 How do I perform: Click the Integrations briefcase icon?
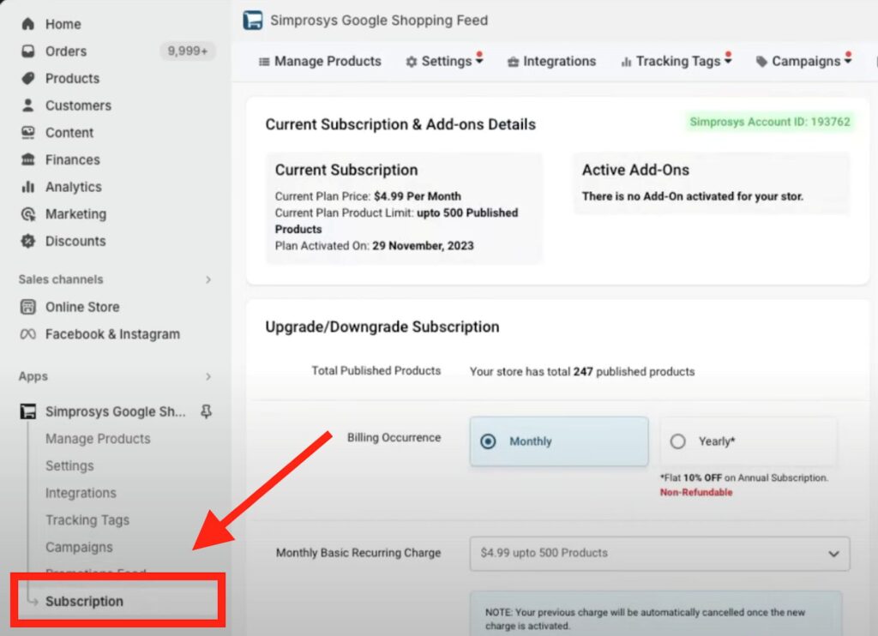click(x=513, y=63)
